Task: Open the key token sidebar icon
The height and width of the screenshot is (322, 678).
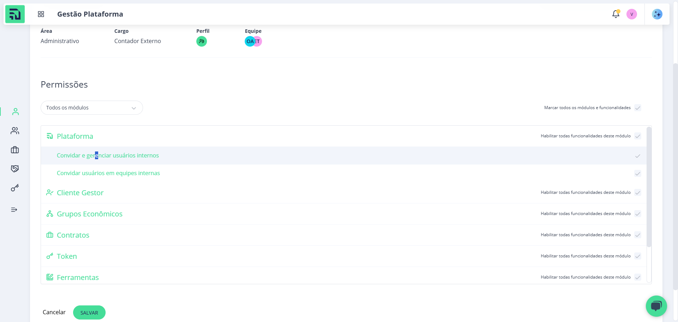Action: pyautogui.click(x=15, y=188)
